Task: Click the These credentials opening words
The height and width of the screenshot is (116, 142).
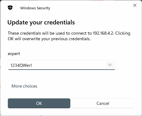Action: point(24,33)
